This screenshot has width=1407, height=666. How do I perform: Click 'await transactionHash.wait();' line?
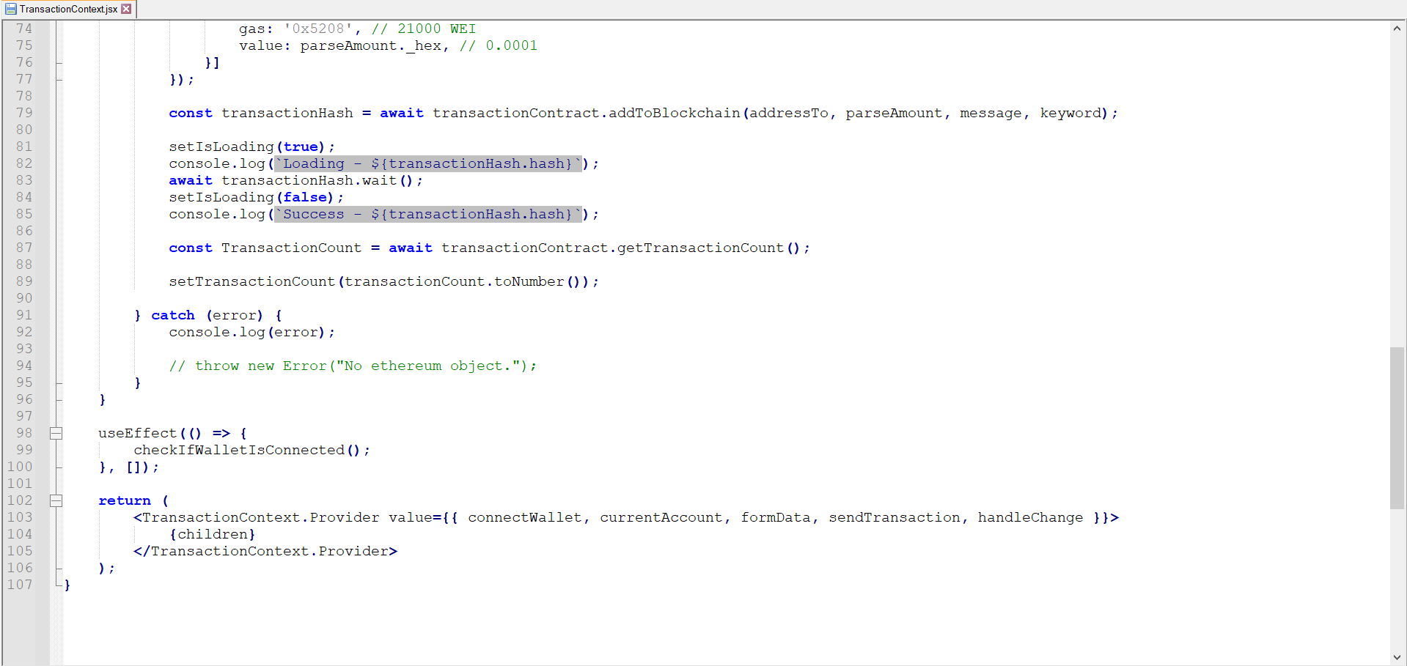point(295,180)
